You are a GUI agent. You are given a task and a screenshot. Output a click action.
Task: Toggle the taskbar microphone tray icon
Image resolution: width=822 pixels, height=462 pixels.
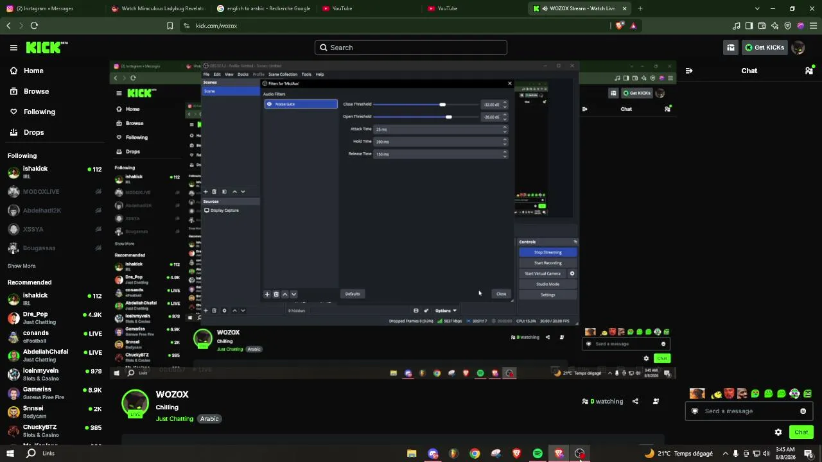pos(736,454)
